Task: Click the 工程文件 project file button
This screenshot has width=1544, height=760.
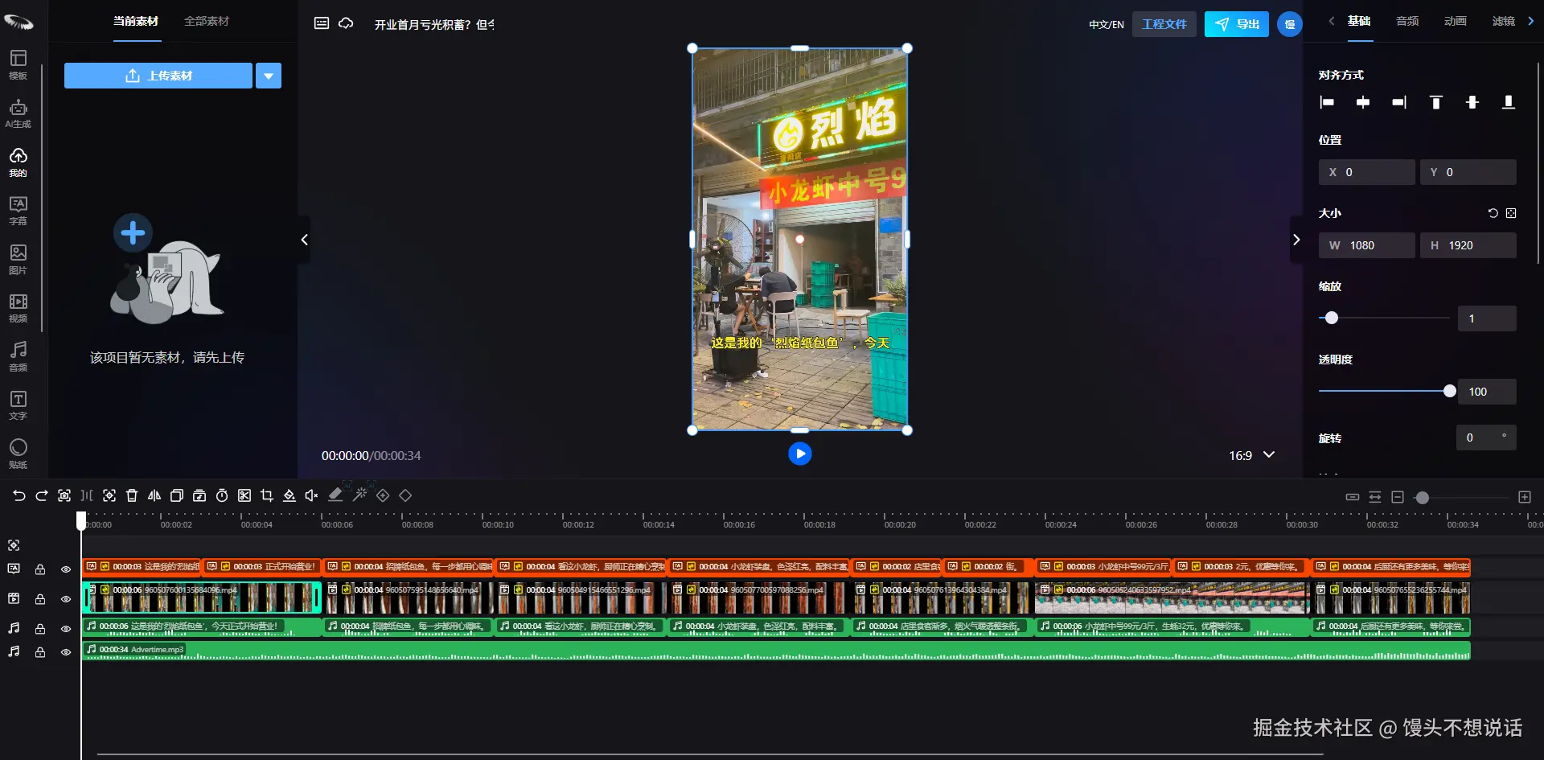Action: click(1164, 24)
